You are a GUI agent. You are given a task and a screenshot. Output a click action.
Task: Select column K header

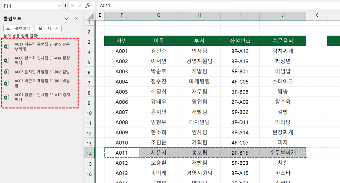[x=316, y=15]
